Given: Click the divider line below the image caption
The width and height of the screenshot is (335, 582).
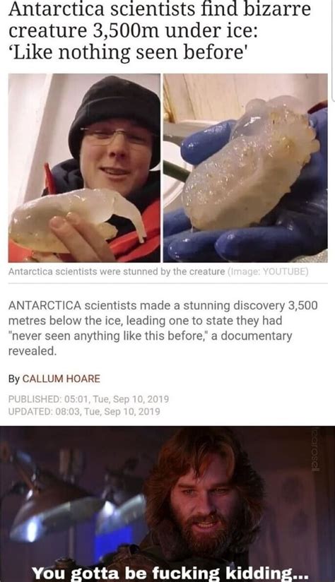Looking at the screenshot, I should [x=168, y=283].
